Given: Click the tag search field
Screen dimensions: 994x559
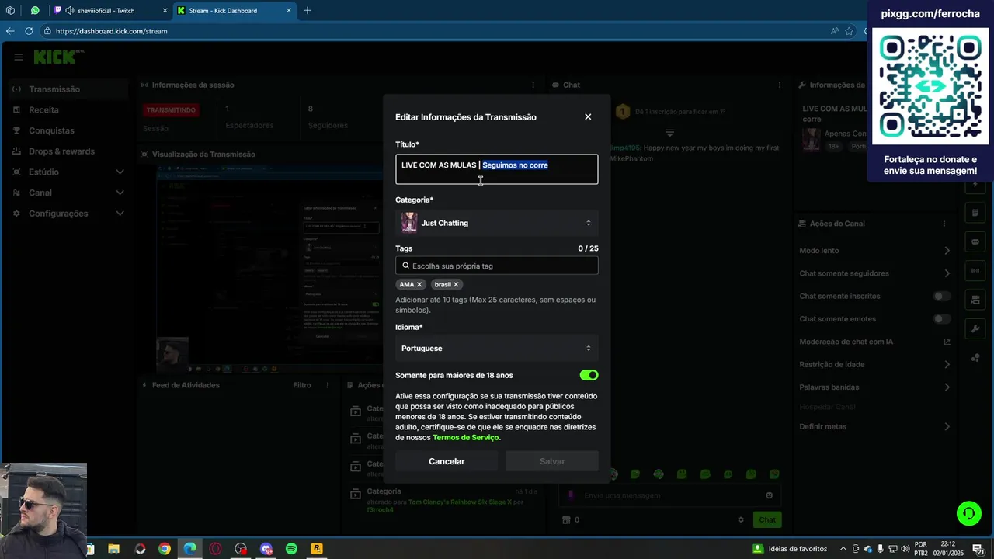Looking at the screenshot, I should click(x=497, y=266).
